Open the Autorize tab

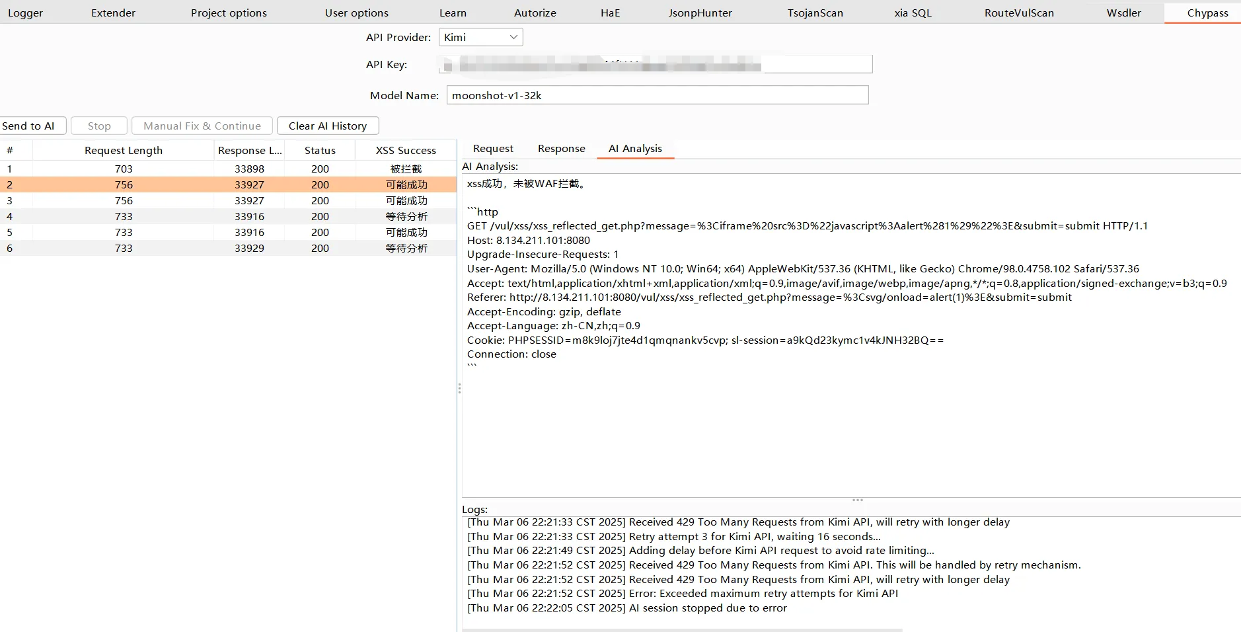[535, 13]
